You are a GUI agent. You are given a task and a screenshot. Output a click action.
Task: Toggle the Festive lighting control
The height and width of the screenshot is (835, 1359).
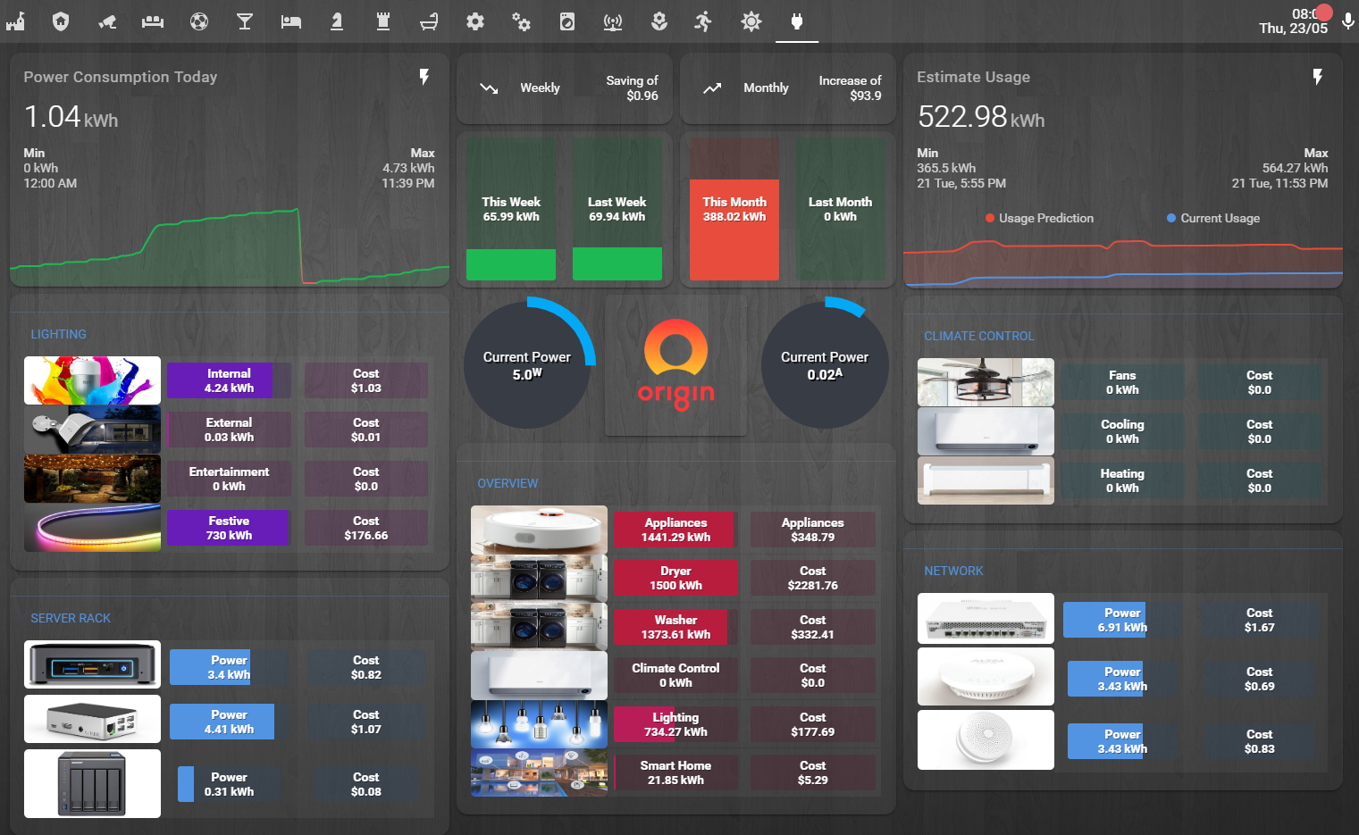click(x=228, y=528)
